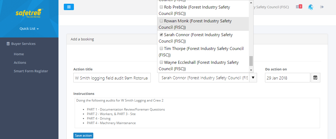Click the 'PART 4 - Driving' bullet text
Image resolution: width=336 pixels, height=139 pixels.
(x=99, y=119)
